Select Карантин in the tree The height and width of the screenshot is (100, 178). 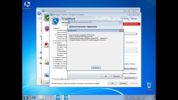click(x=60, y=49)
